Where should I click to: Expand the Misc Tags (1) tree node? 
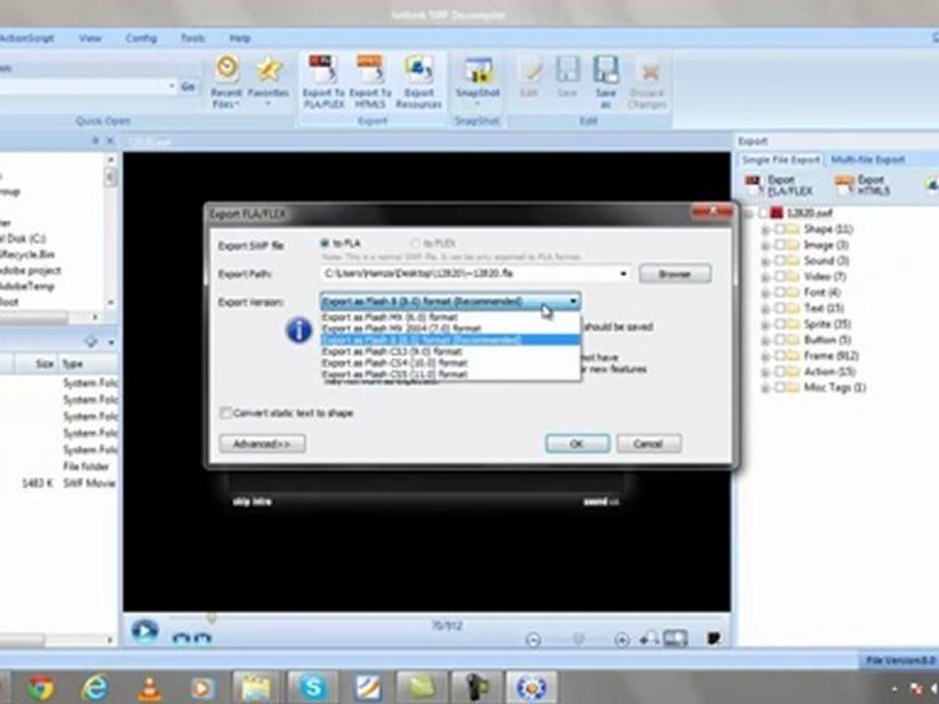click(x=765, y=388)
